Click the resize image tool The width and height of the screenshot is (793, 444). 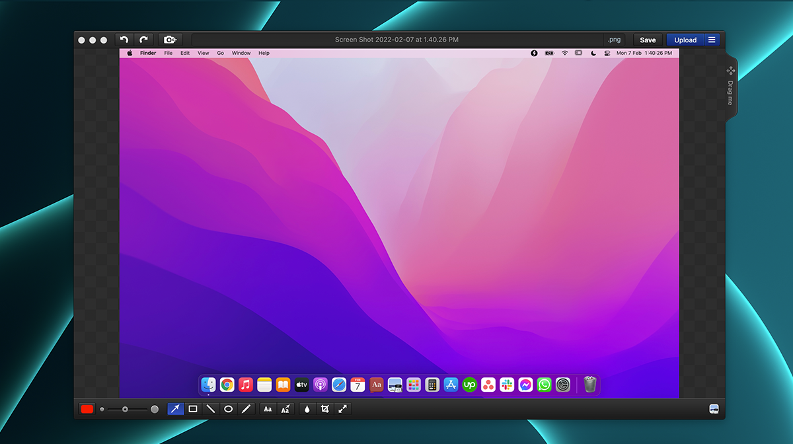[343, 409]
